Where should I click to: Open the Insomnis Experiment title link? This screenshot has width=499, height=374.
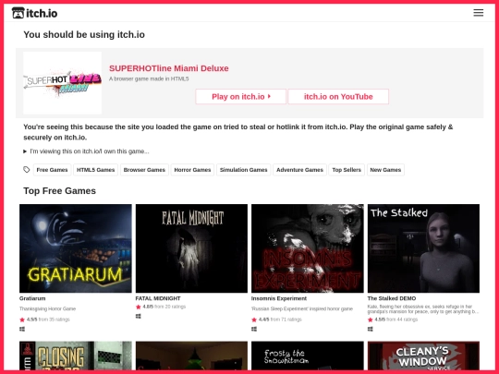point(279,298)
